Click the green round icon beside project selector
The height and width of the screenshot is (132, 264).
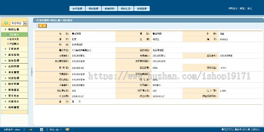pos(6,23)
